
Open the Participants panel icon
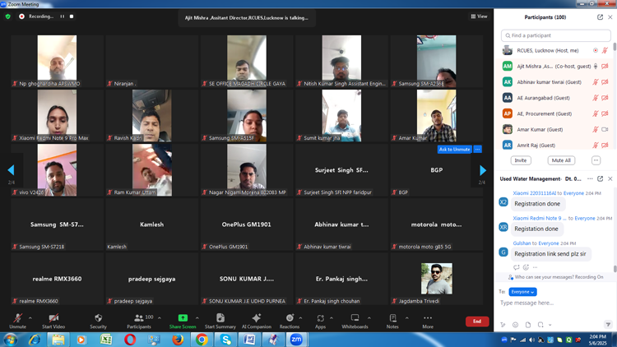pos(138,318)
